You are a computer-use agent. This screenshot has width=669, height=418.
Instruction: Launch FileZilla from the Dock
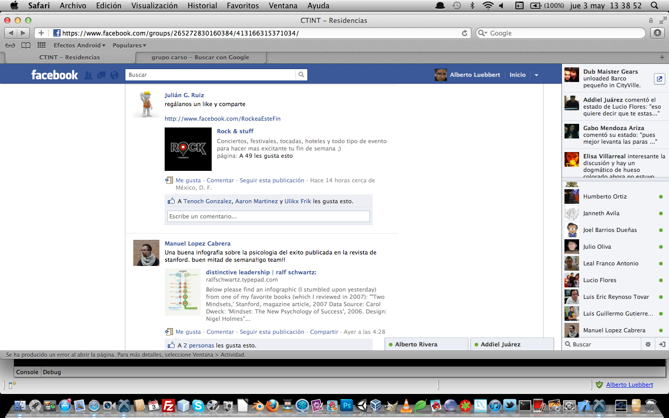pos(168,405)
